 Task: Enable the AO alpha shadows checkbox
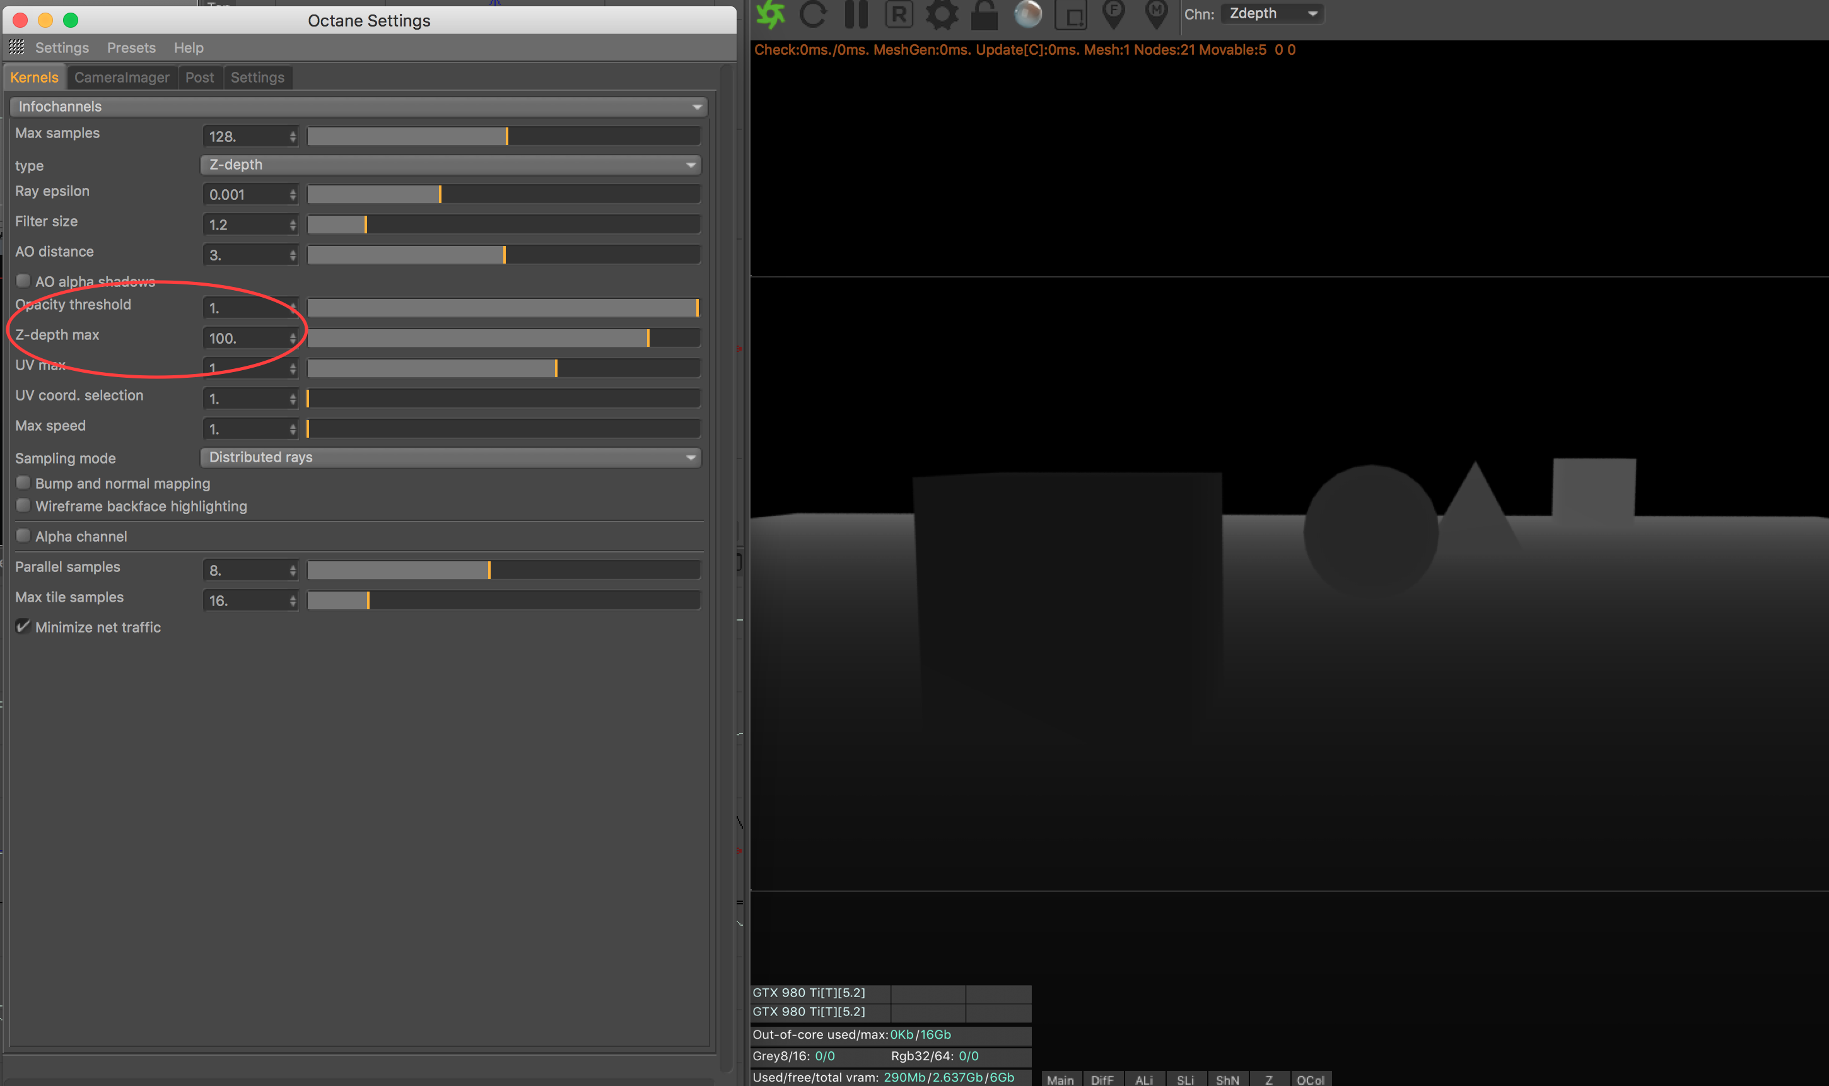pyautogui.click(x=23, y=281)
